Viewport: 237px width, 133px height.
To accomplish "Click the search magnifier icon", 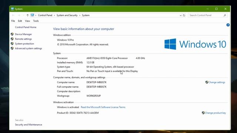I will click(225, 15).
